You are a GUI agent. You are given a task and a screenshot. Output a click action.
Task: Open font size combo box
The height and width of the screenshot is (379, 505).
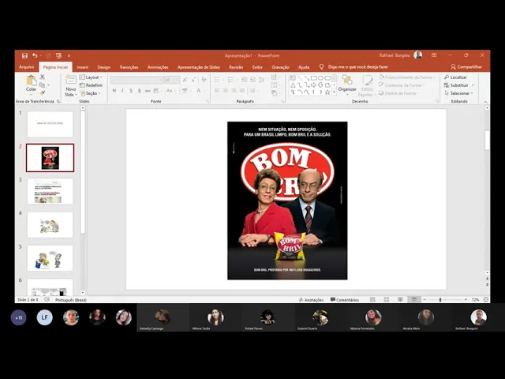171,80
